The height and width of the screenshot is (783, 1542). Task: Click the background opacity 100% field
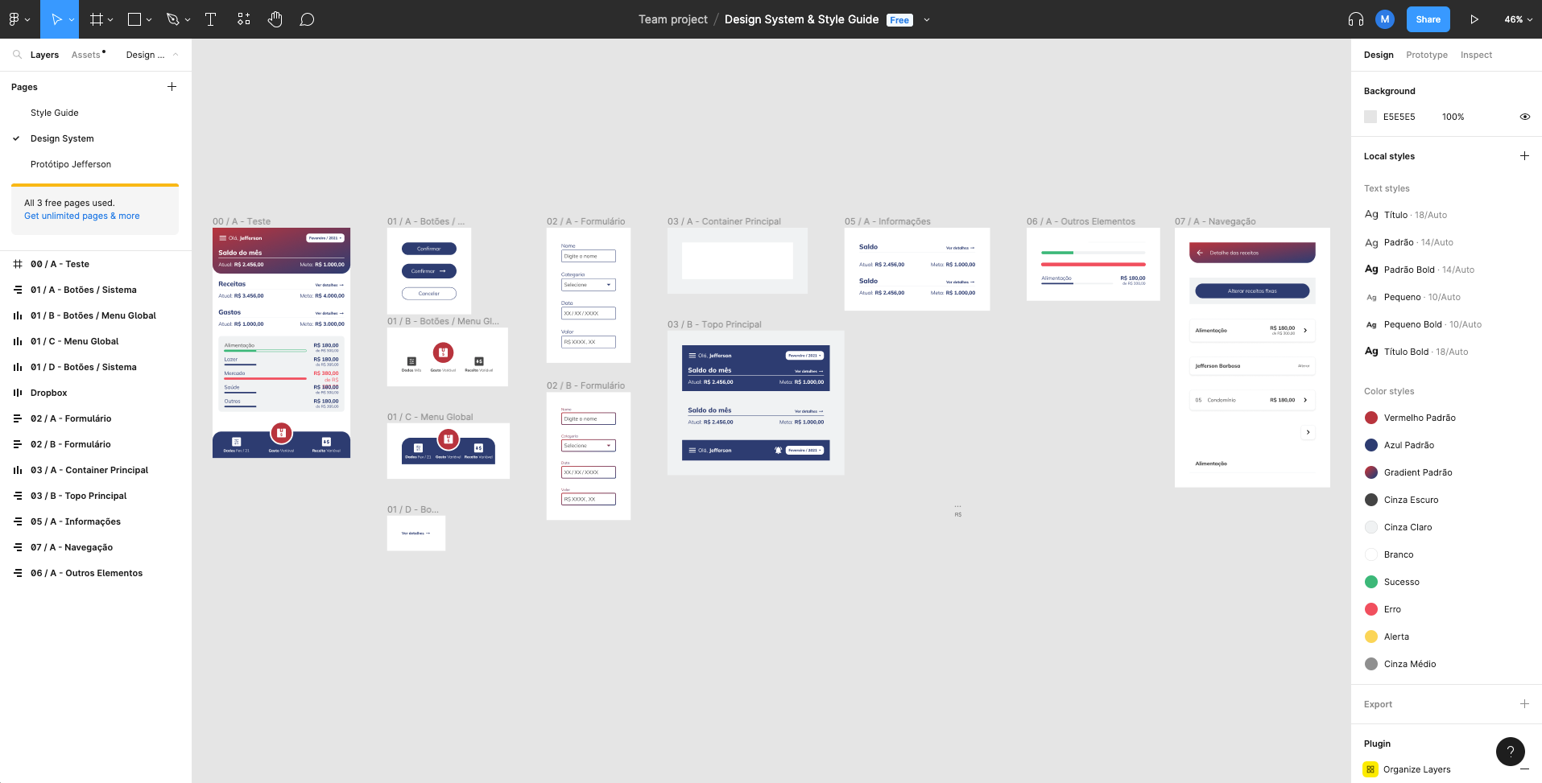coord(1453,117)
